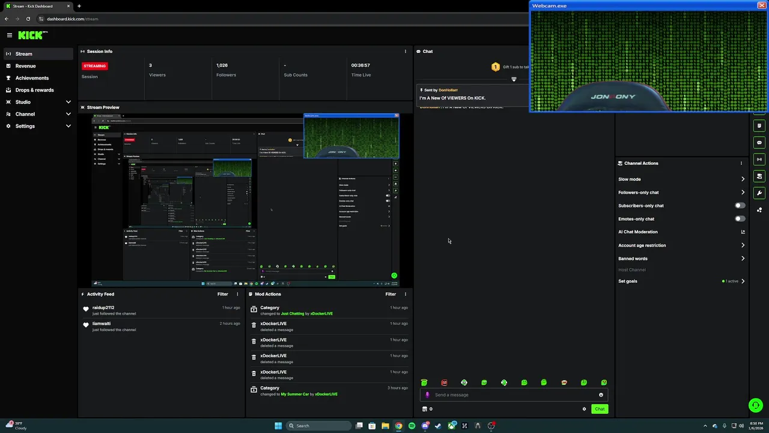Open Steam from the taskbar

pyautogui.click(x=438, y=426)
